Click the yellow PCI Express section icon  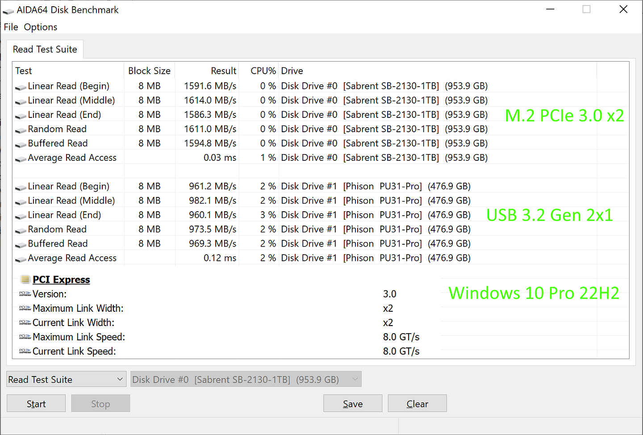pyautogui.click(x=25, y=279)
